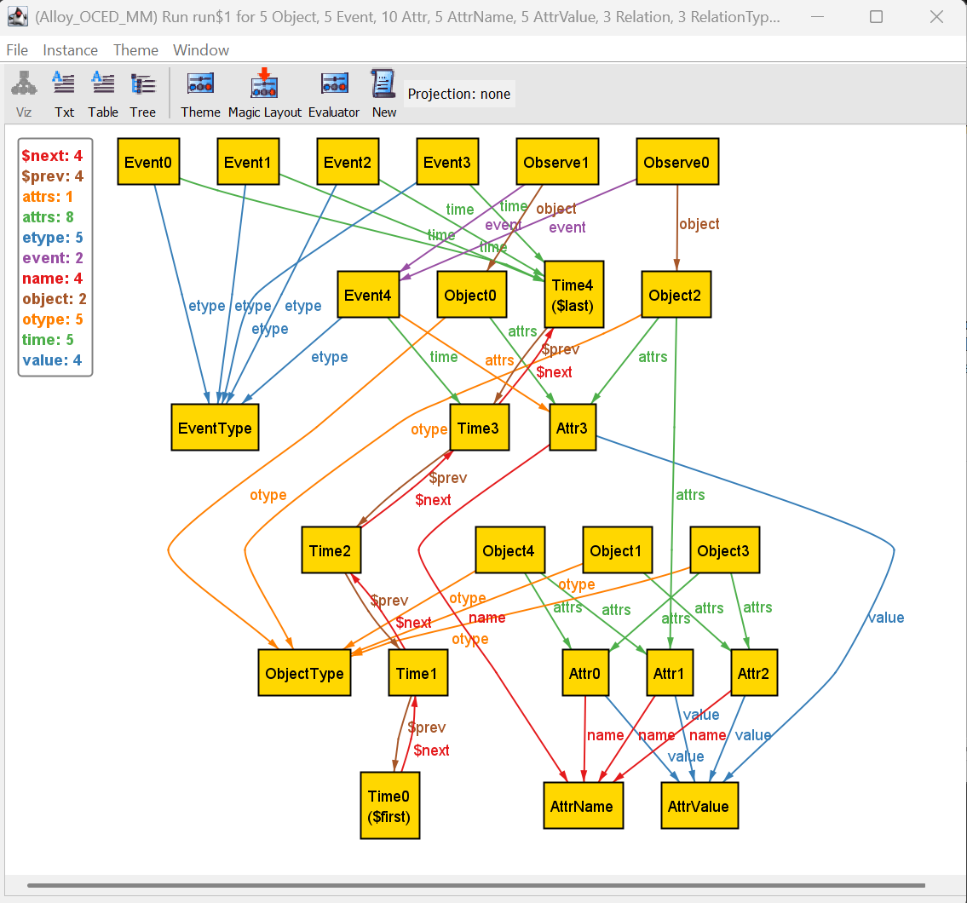Open the File menu
The image size is (967, 903).
(x=17, y=50)
